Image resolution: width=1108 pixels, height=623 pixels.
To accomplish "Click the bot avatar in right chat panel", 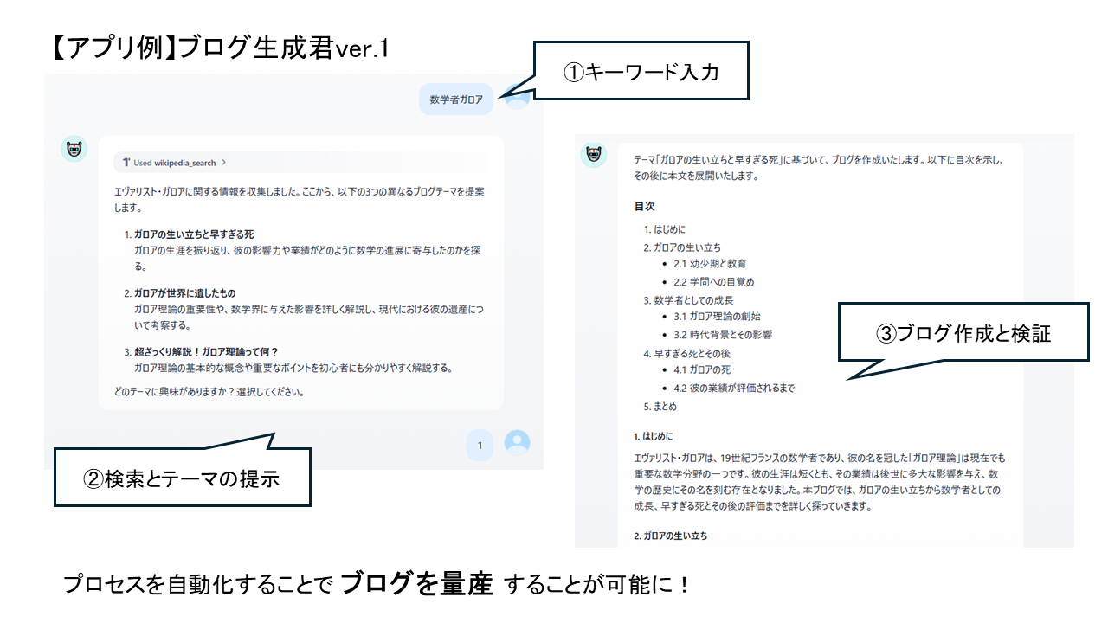I will [594, 156].
